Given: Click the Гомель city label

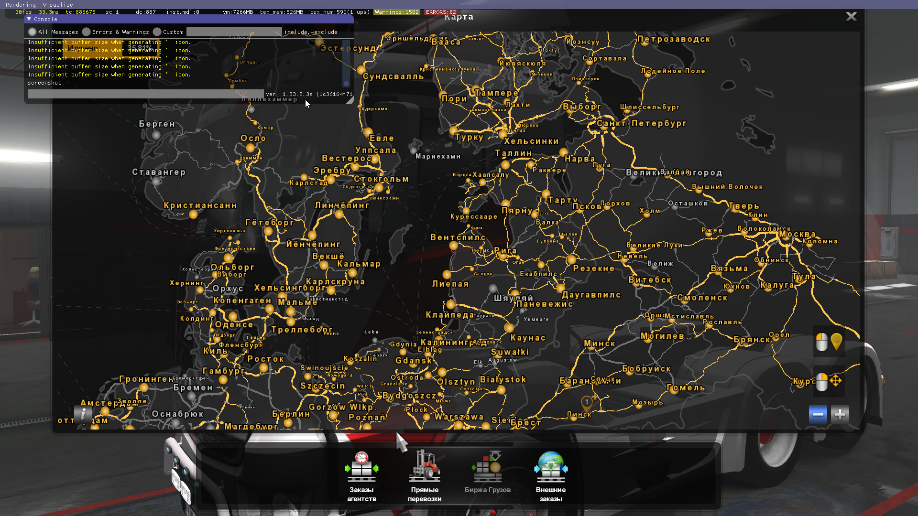Looking at the screenshot, I should click(686, 388).
